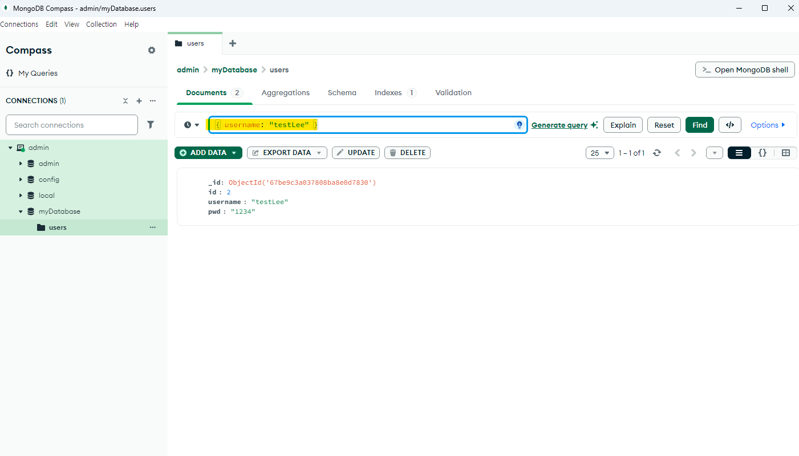Open the view options dropdown beside pagination
799x456 pixels.
(715, 153)
